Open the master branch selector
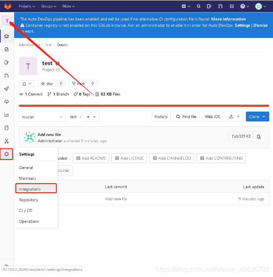The height and width of the screenshot is (277, 273). (x=42, y=117)
